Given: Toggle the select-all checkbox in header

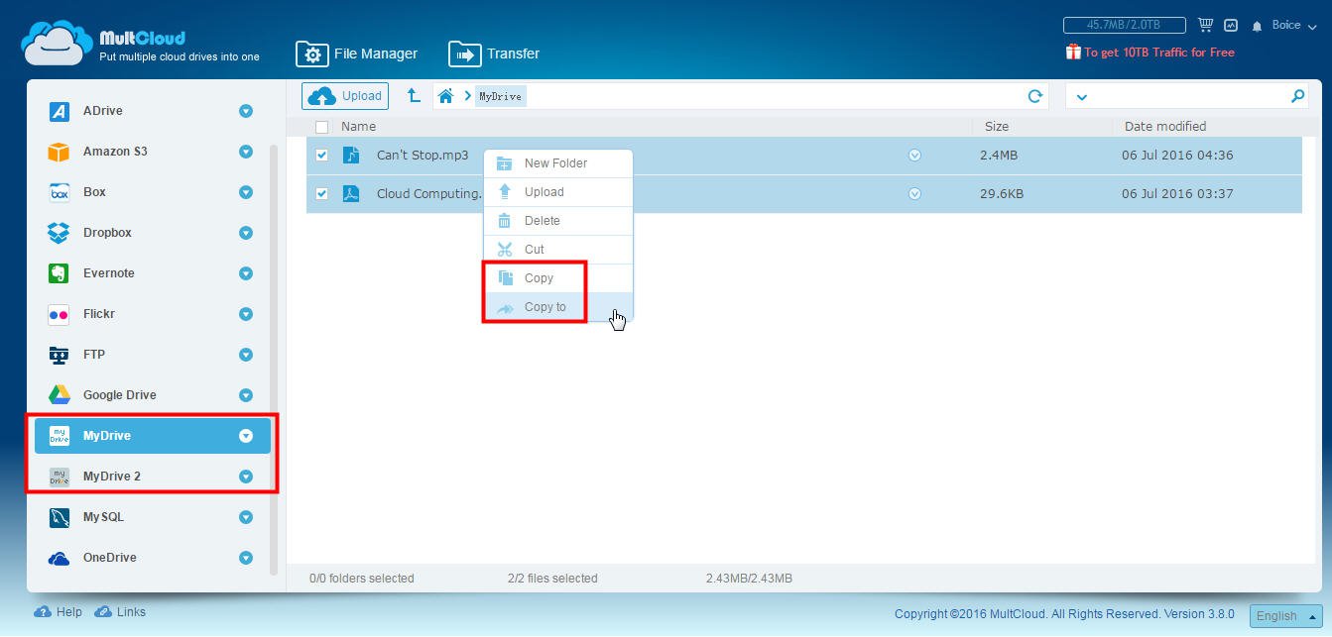Looking at the screenshot, I should click(321, 127).
